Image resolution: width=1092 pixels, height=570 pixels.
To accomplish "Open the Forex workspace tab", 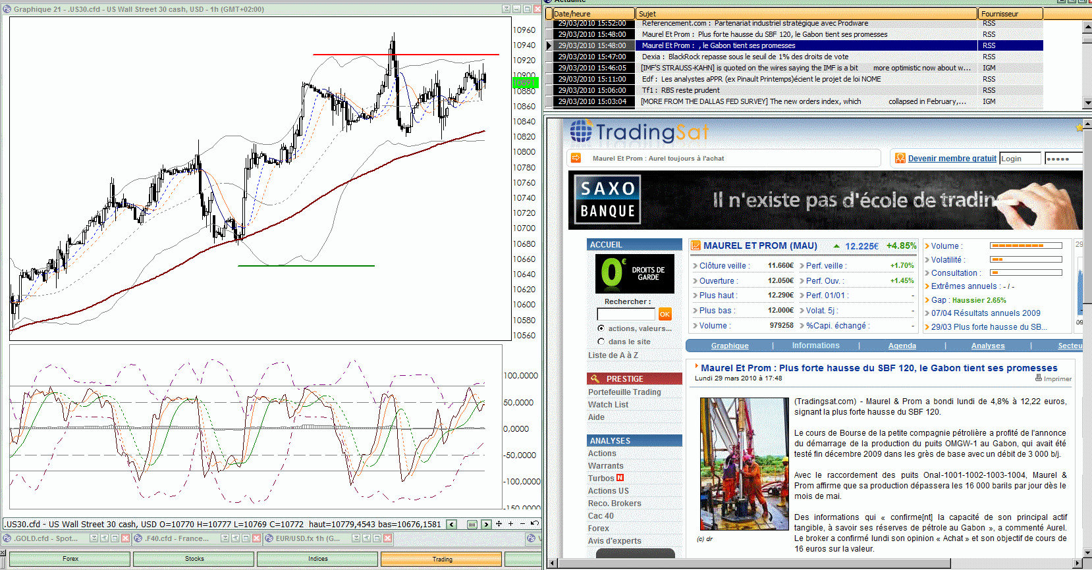I will [70, 559].
